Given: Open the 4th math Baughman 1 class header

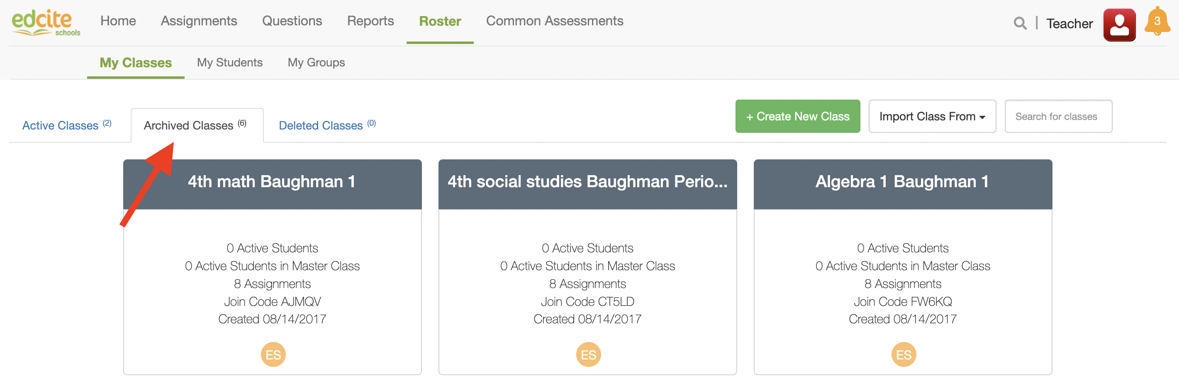Looking at the screenshot, I should click(272, 182).
